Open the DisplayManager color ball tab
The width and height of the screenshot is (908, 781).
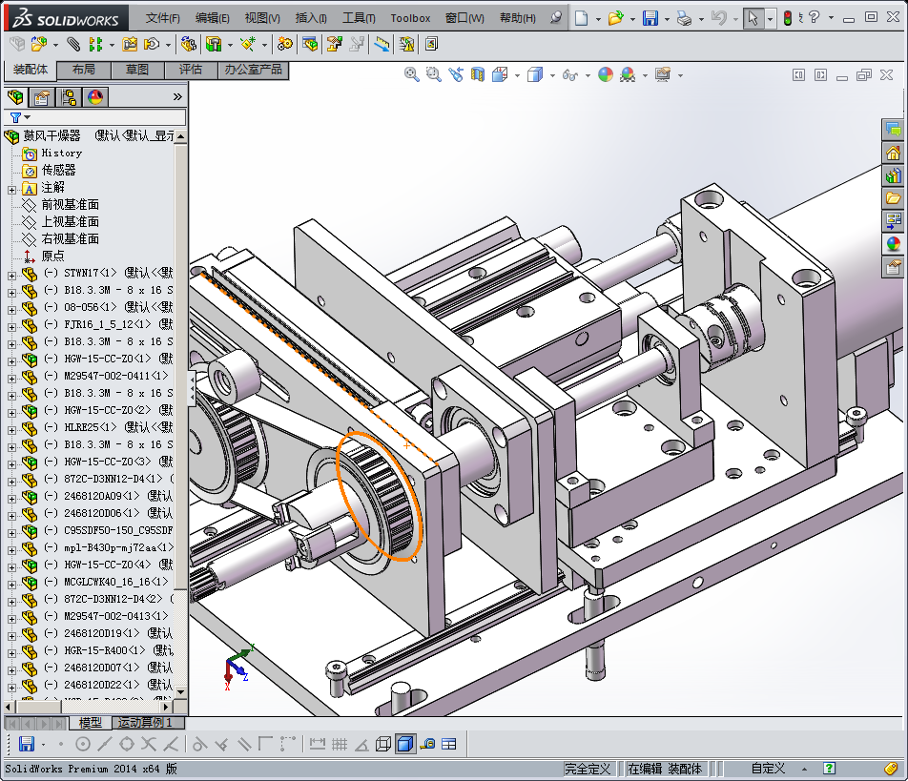click(94, 96)
